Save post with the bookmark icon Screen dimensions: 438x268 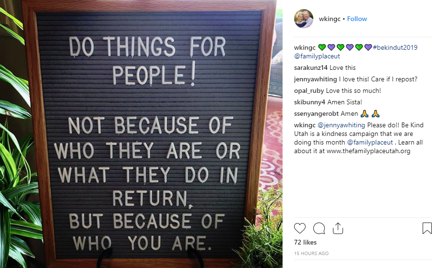pos(427,228)
